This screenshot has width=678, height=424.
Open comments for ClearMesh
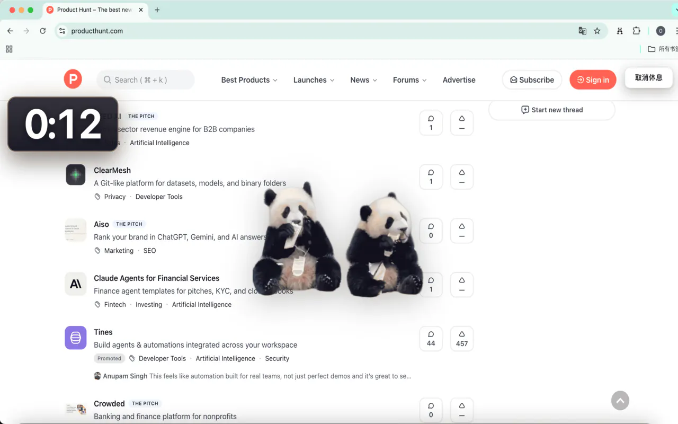tap(431, 177)
